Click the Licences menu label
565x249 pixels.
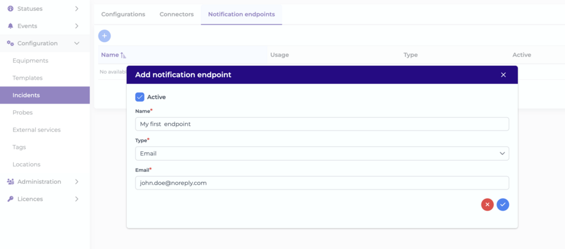pos(30,199)
